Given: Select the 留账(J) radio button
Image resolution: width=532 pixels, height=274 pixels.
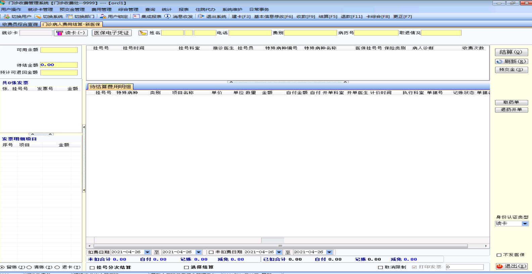Looking at the screenshot, I should click(x=2, y=267).
